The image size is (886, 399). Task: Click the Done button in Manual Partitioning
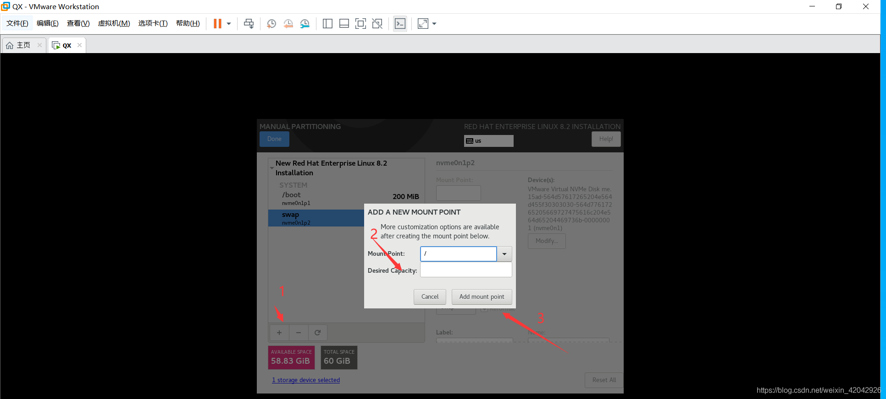[x=274, y=139]
